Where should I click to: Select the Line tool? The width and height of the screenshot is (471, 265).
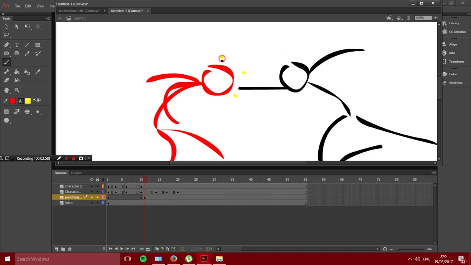pos(27,45)
